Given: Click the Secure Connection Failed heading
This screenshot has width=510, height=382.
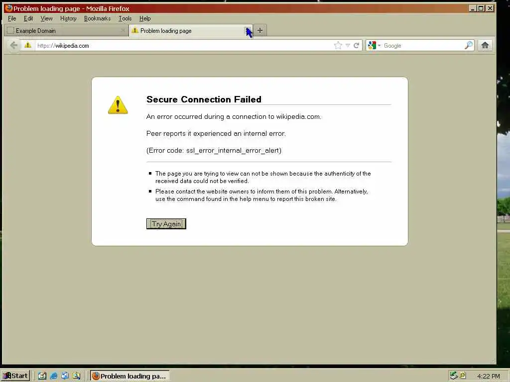Looking at the screenshot, I should point(204,99).
